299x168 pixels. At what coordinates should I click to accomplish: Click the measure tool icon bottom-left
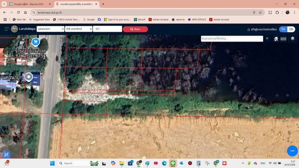pyautogui.click(x=6, y=154)
